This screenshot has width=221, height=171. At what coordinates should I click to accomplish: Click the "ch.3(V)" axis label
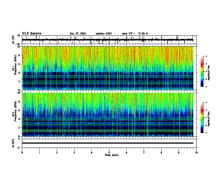click(13, 143)
